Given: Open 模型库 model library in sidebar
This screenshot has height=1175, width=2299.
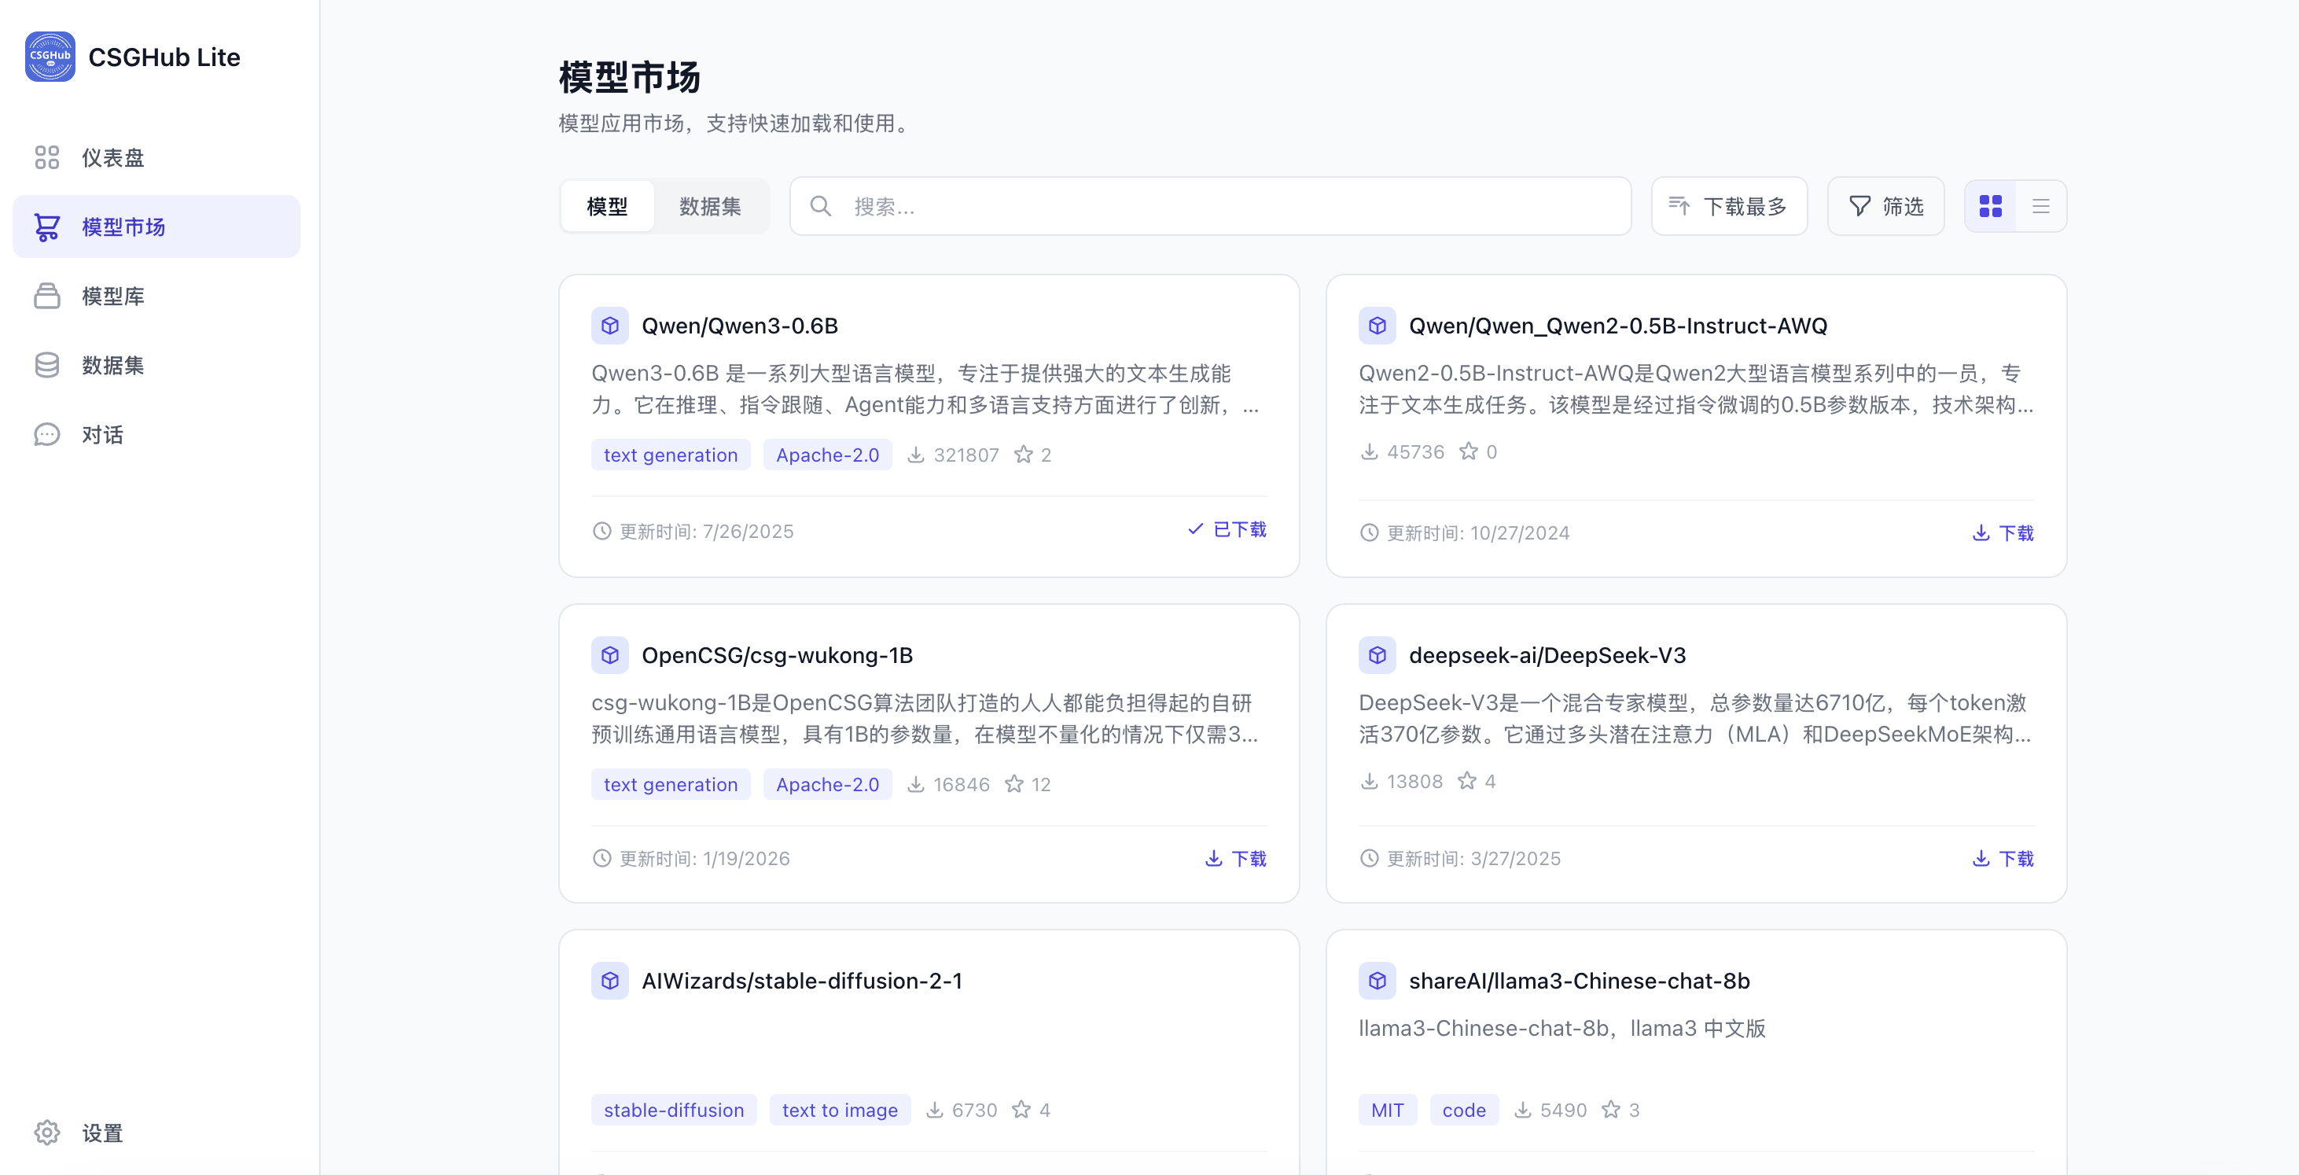Looking at the screenshot, I should click(x=112, y=297).
